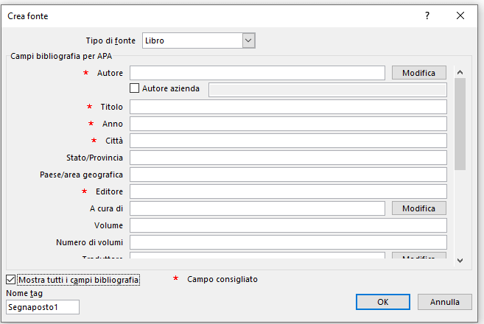Image resolution: width=484 pixels, height=324 pixels.
Task: Focus the Volume text field
Action: tap(288, 225)
